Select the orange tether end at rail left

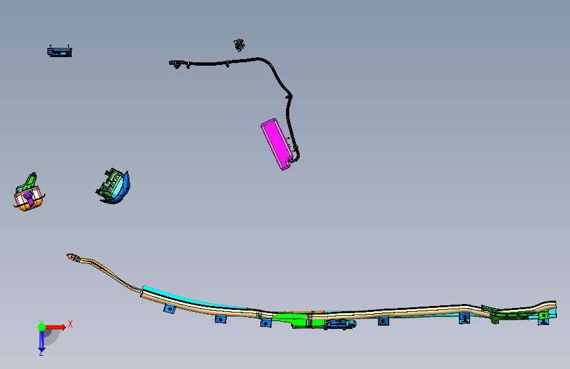(74, 257)
